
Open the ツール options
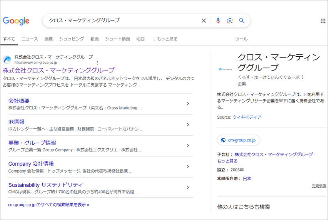pos(241,39)
